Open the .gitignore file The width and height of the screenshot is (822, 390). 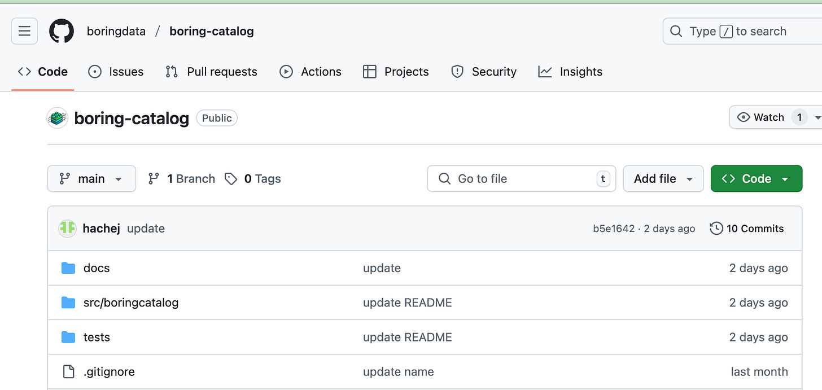109,372
